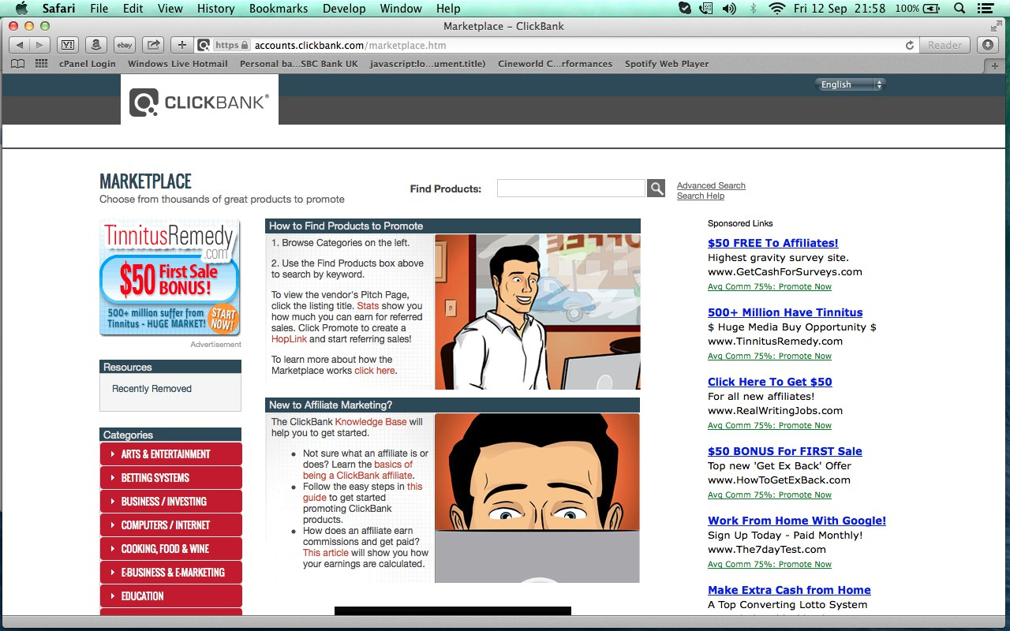Open the Top Sites grid icon
This screenshot has height=631, width=1010.
[x=42, y=64]
